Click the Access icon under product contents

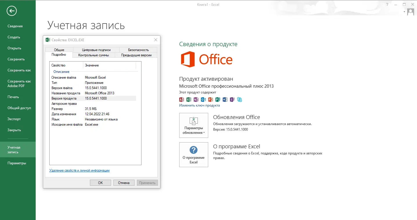pyautogui.click(x=182, y=99)
